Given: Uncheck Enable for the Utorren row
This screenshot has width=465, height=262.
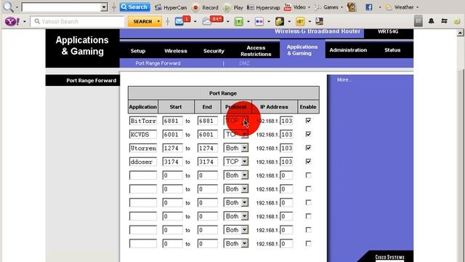Looking at the screenshot, I should 308,148.
